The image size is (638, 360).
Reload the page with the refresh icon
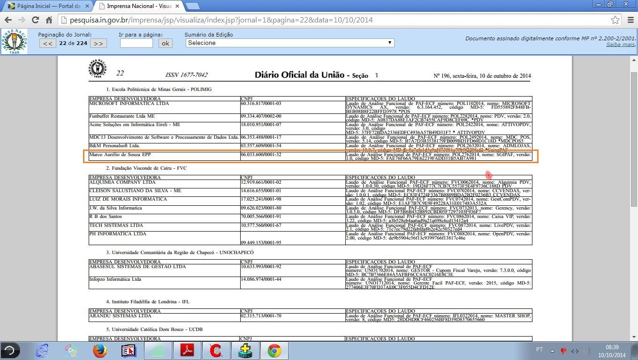tap(35, 20)
